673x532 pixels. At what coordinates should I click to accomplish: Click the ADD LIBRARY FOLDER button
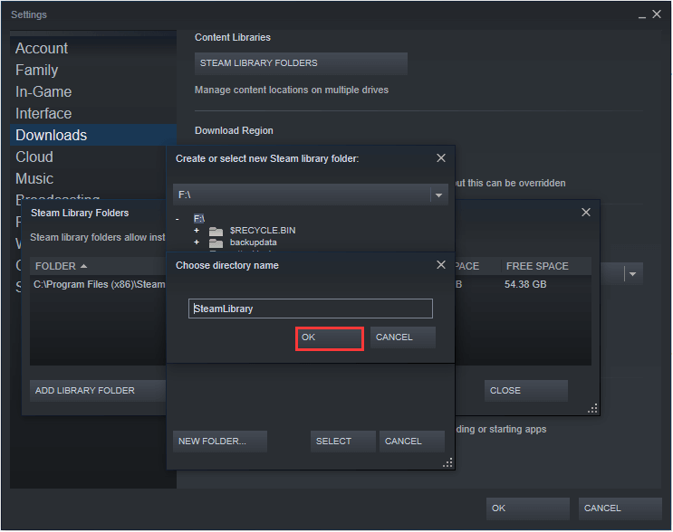[x=85, y=391]
